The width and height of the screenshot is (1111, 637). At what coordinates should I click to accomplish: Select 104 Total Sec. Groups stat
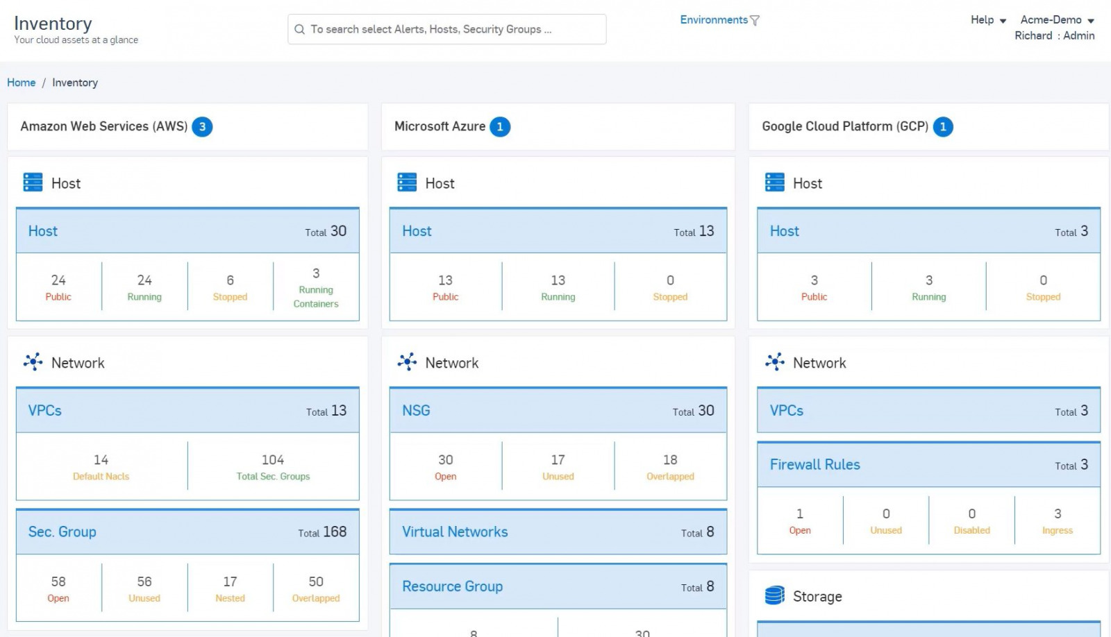(x=273, y=467)
